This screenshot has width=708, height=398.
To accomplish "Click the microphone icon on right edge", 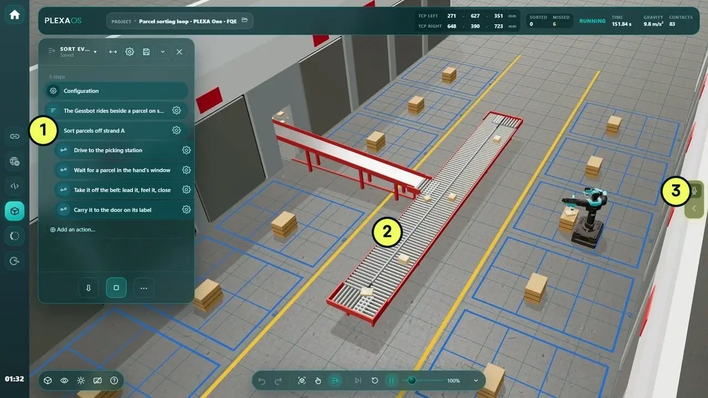I will point(694,191).
